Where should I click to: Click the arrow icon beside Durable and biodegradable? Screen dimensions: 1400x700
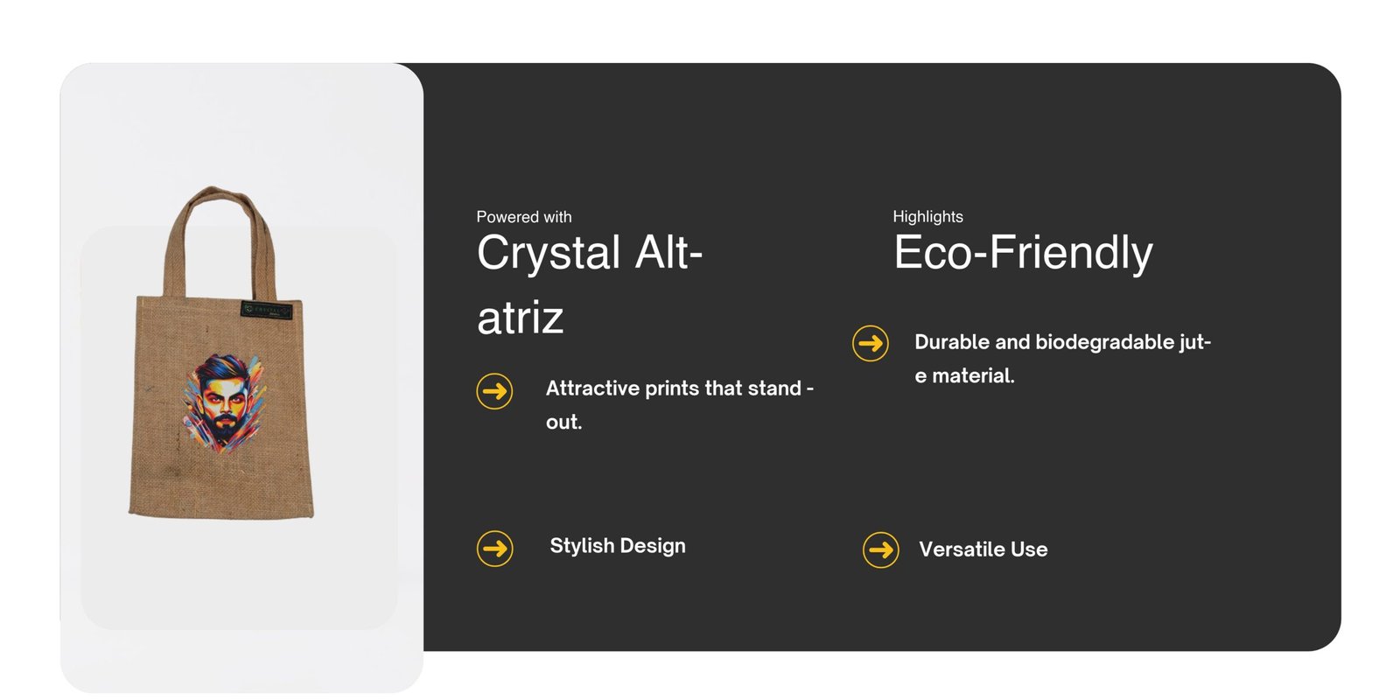[x=870, y=343]
